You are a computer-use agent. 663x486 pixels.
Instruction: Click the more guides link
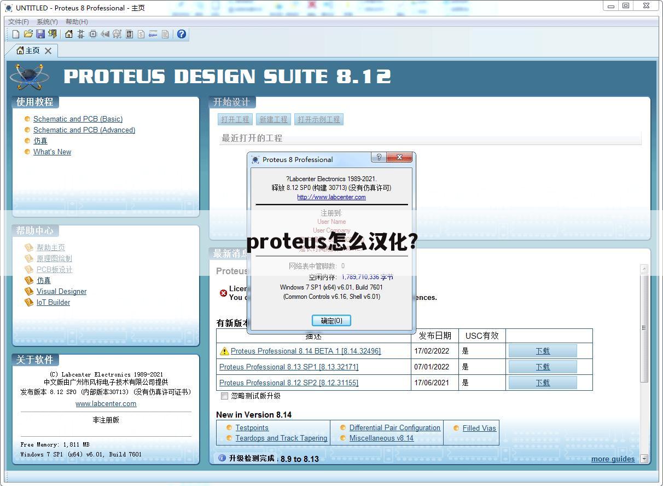[x=613, y=459]
